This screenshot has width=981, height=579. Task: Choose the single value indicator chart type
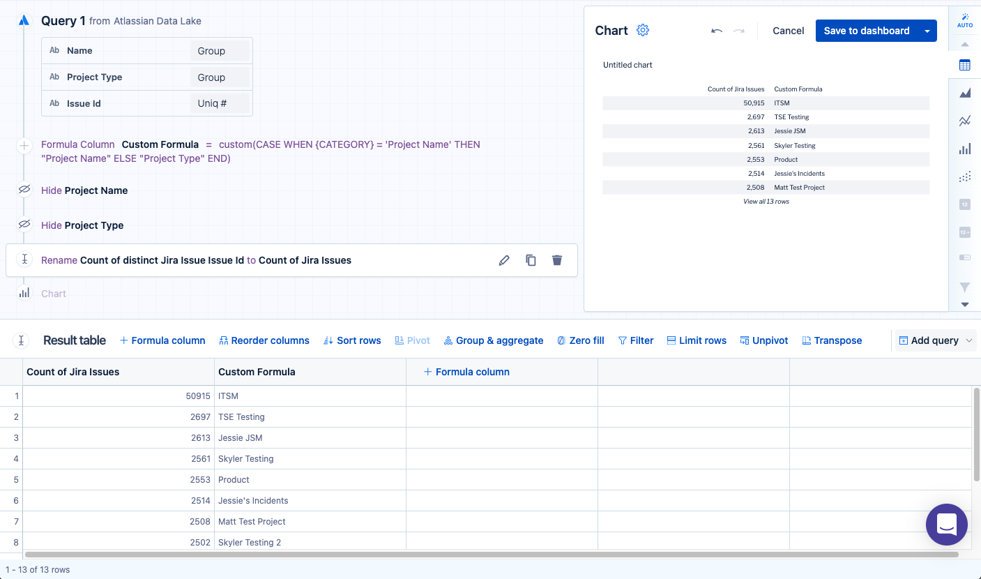965,232
